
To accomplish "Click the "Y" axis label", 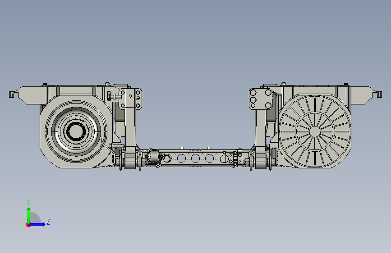I will (x=28, y=203).
